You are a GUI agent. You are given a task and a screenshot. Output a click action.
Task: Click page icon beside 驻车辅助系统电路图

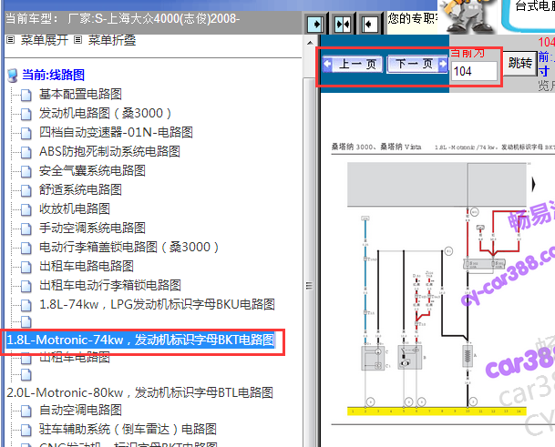tap(26, 430)
